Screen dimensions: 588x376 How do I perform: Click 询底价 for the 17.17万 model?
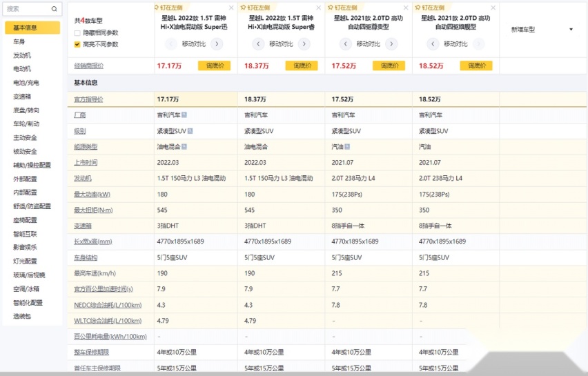pyautogui.click(x=214, y=66)
